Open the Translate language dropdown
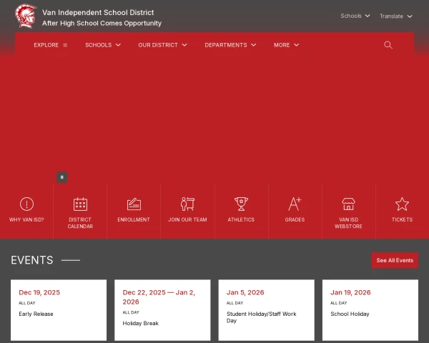The image size is (429, 343). click(x=395, y=16)
